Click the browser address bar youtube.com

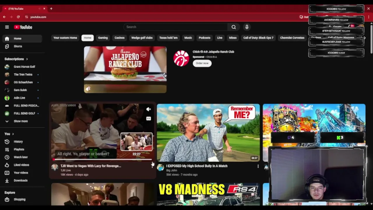click(x=38, y=17)
